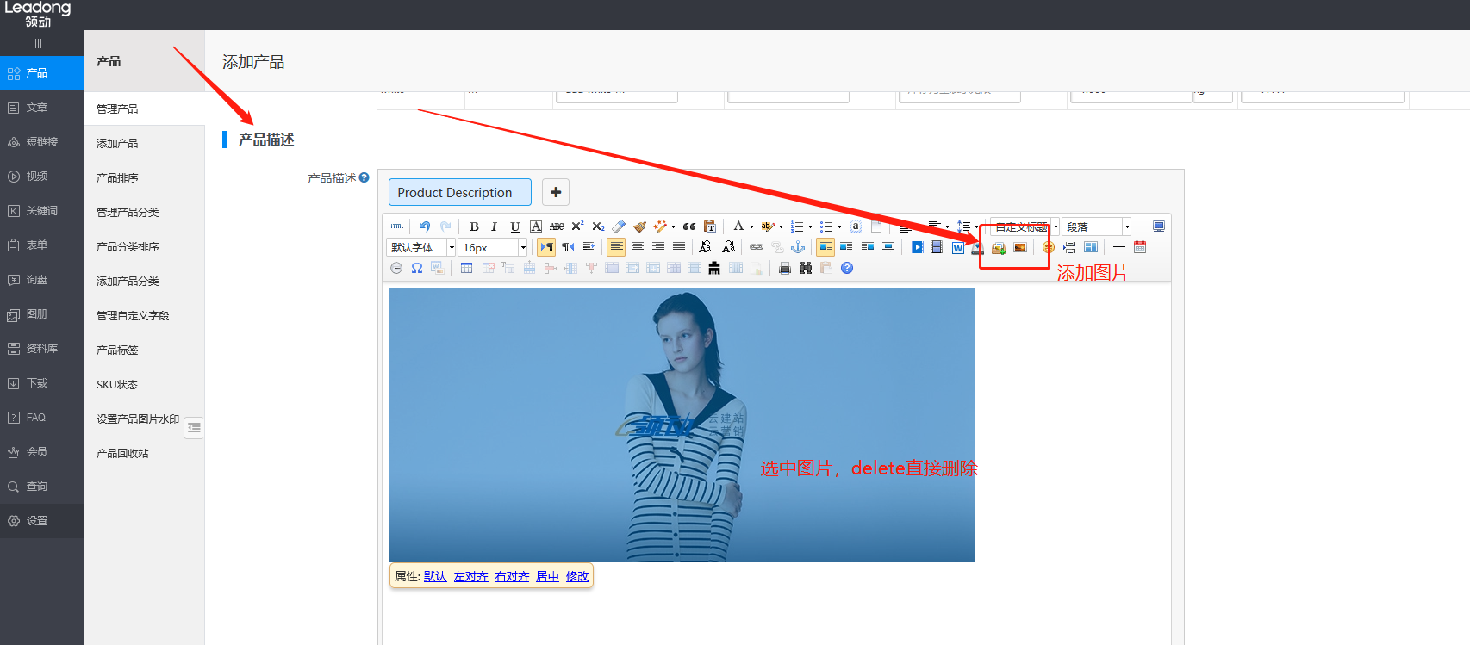Toggle italic formatting
The width and height of the screenshot is (1470, 645).
[494, 226]
